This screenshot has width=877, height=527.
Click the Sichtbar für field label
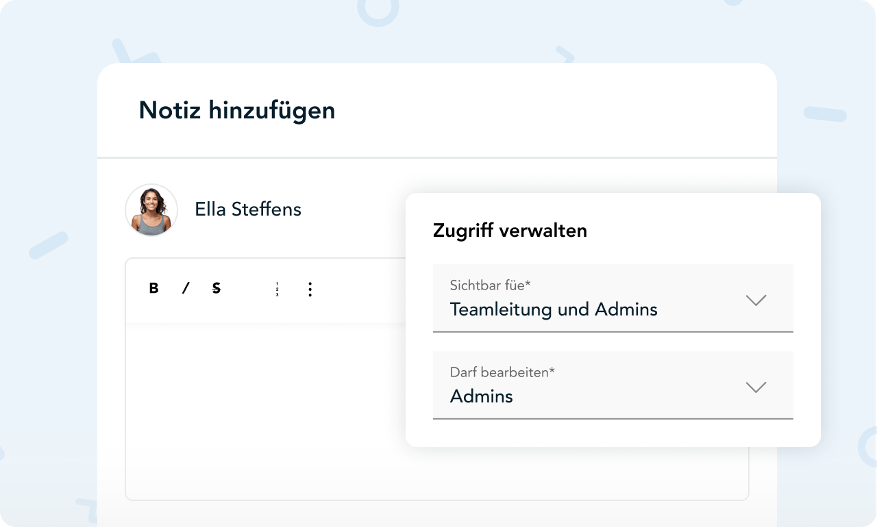pos(490,285)
